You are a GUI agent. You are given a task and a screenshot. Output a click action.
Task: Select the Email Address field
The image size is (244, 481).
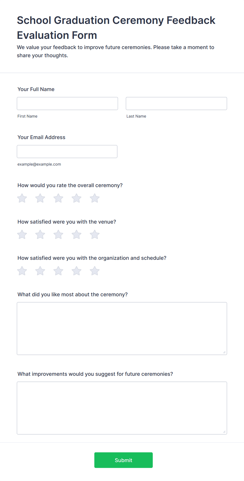point(67,151)
